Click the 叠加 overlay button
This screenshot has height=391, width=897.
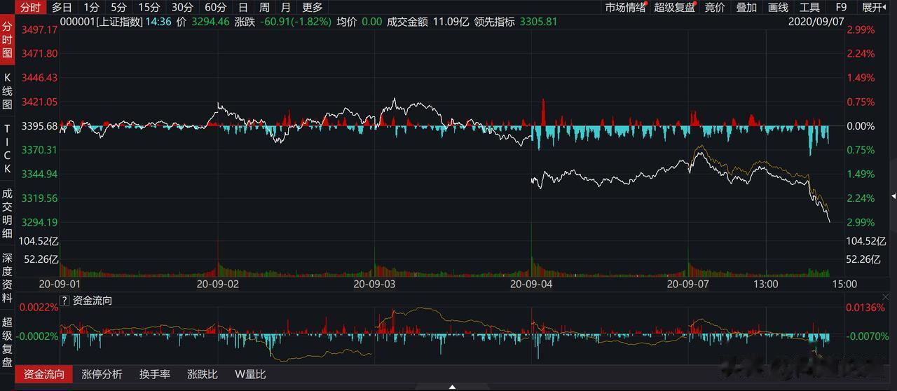(746, 8)
